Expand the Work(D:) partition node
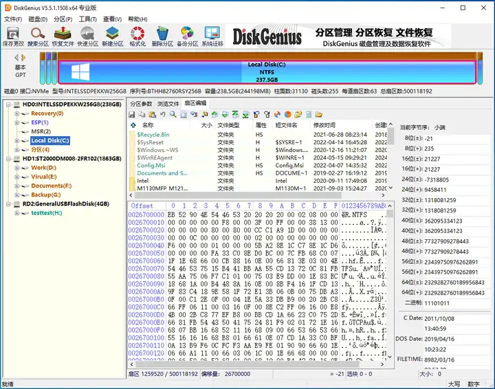 16,168
